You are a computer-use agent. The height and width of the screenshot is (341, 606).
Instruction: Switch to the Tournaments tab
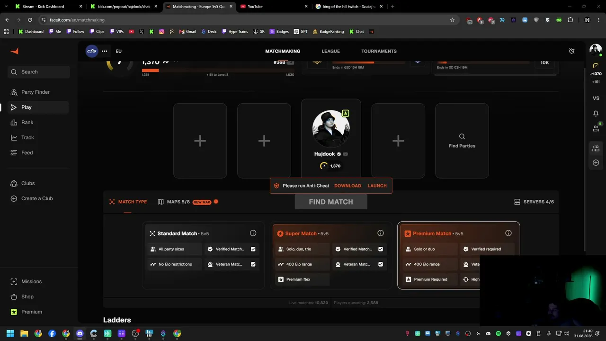point(379,51)
